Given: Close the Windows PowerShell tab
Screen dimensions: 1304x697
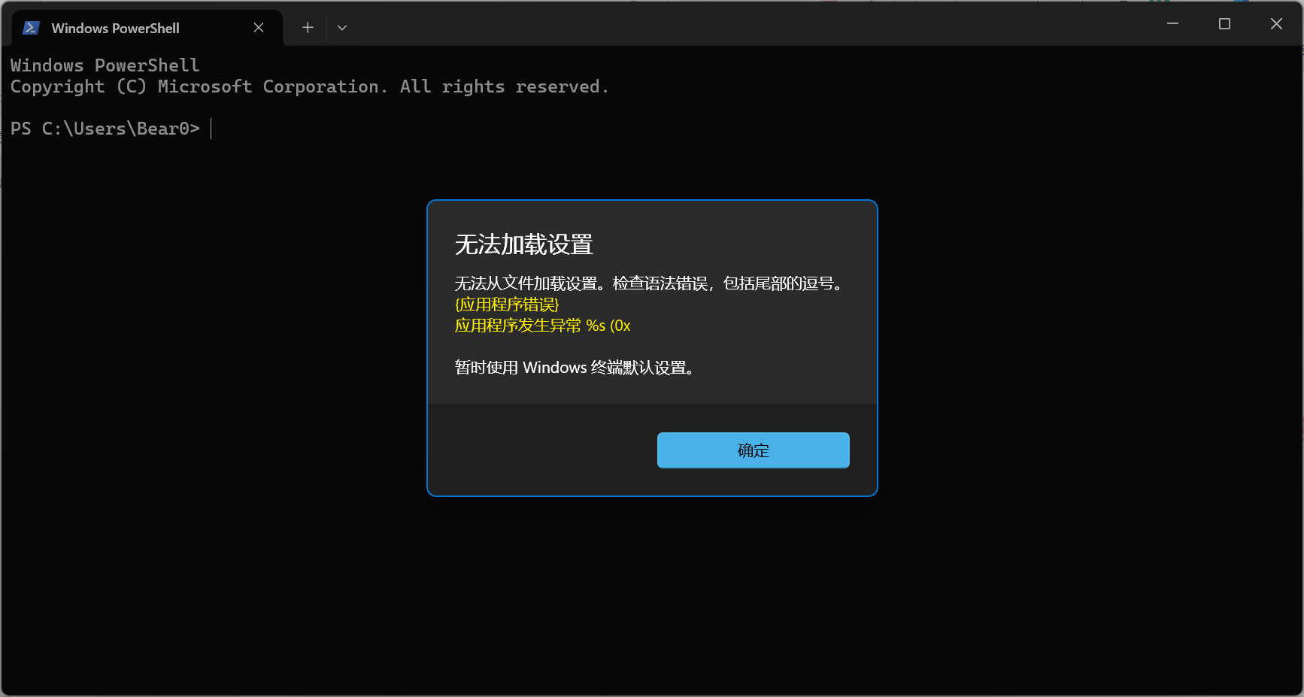Looking at the screenshot, I should [x=259, y=28].
